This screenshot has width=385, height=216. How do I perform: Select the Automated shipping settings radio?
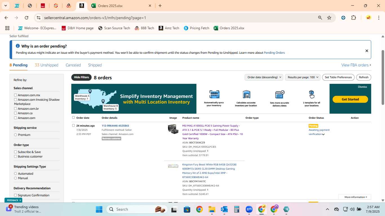coord(16,174)
